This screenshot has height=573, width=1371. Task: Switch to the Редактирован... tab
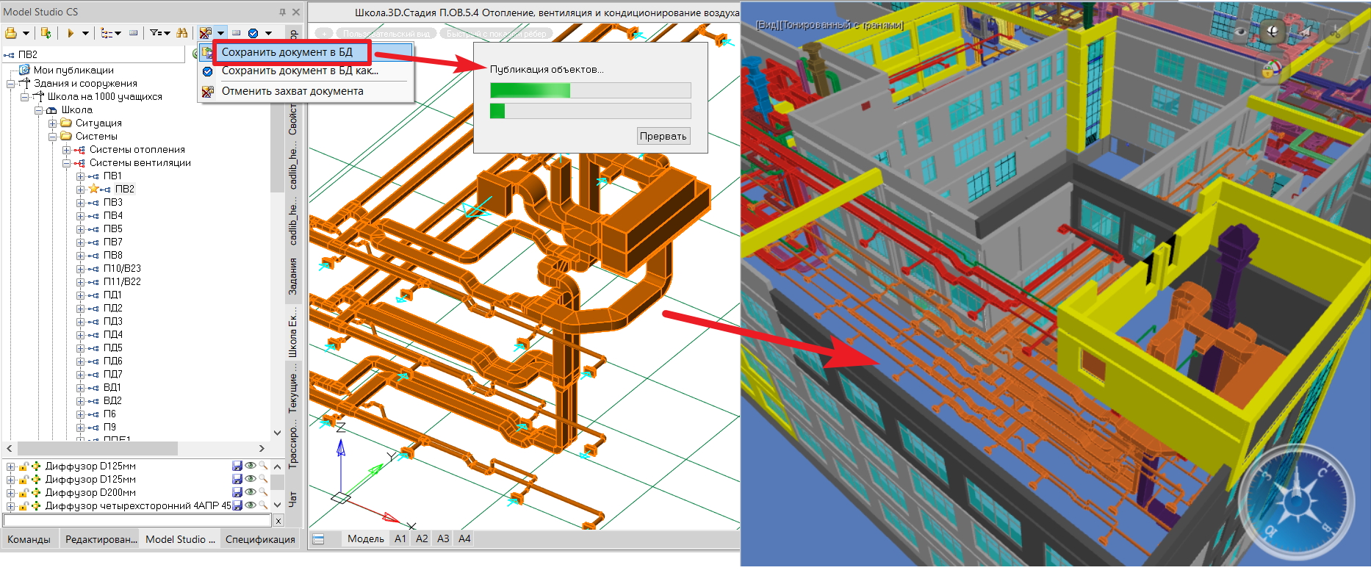click(101, 539)
